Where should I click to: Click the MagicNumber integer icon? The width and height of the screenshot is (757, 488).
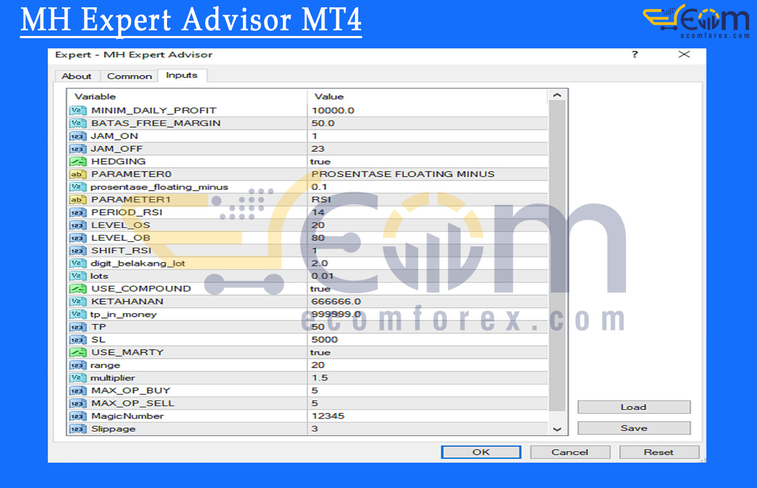77,416
